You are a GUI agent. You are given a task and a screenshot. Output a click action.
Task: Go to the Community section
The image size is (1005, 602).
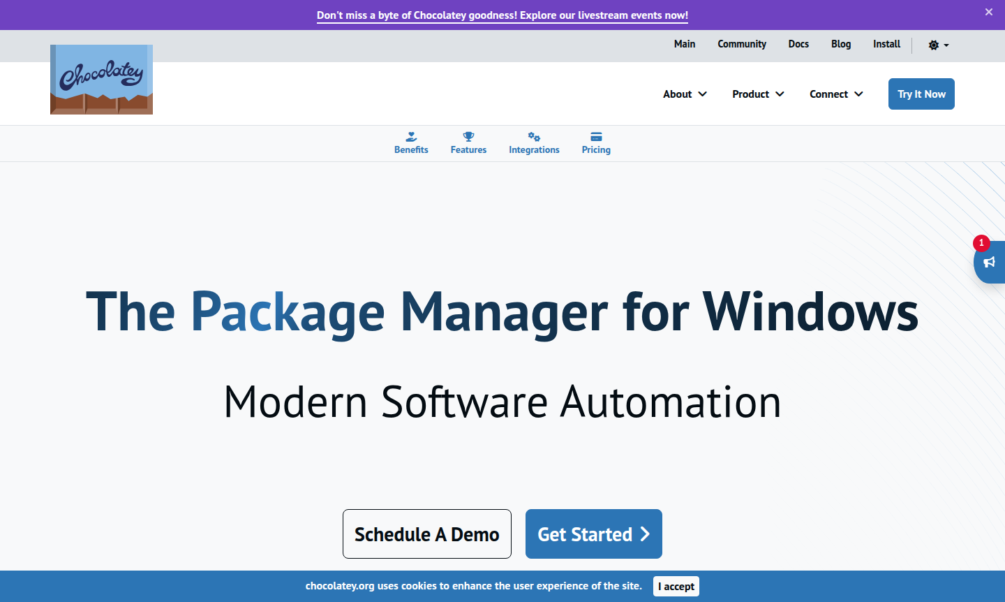click(x=742, y=44)
